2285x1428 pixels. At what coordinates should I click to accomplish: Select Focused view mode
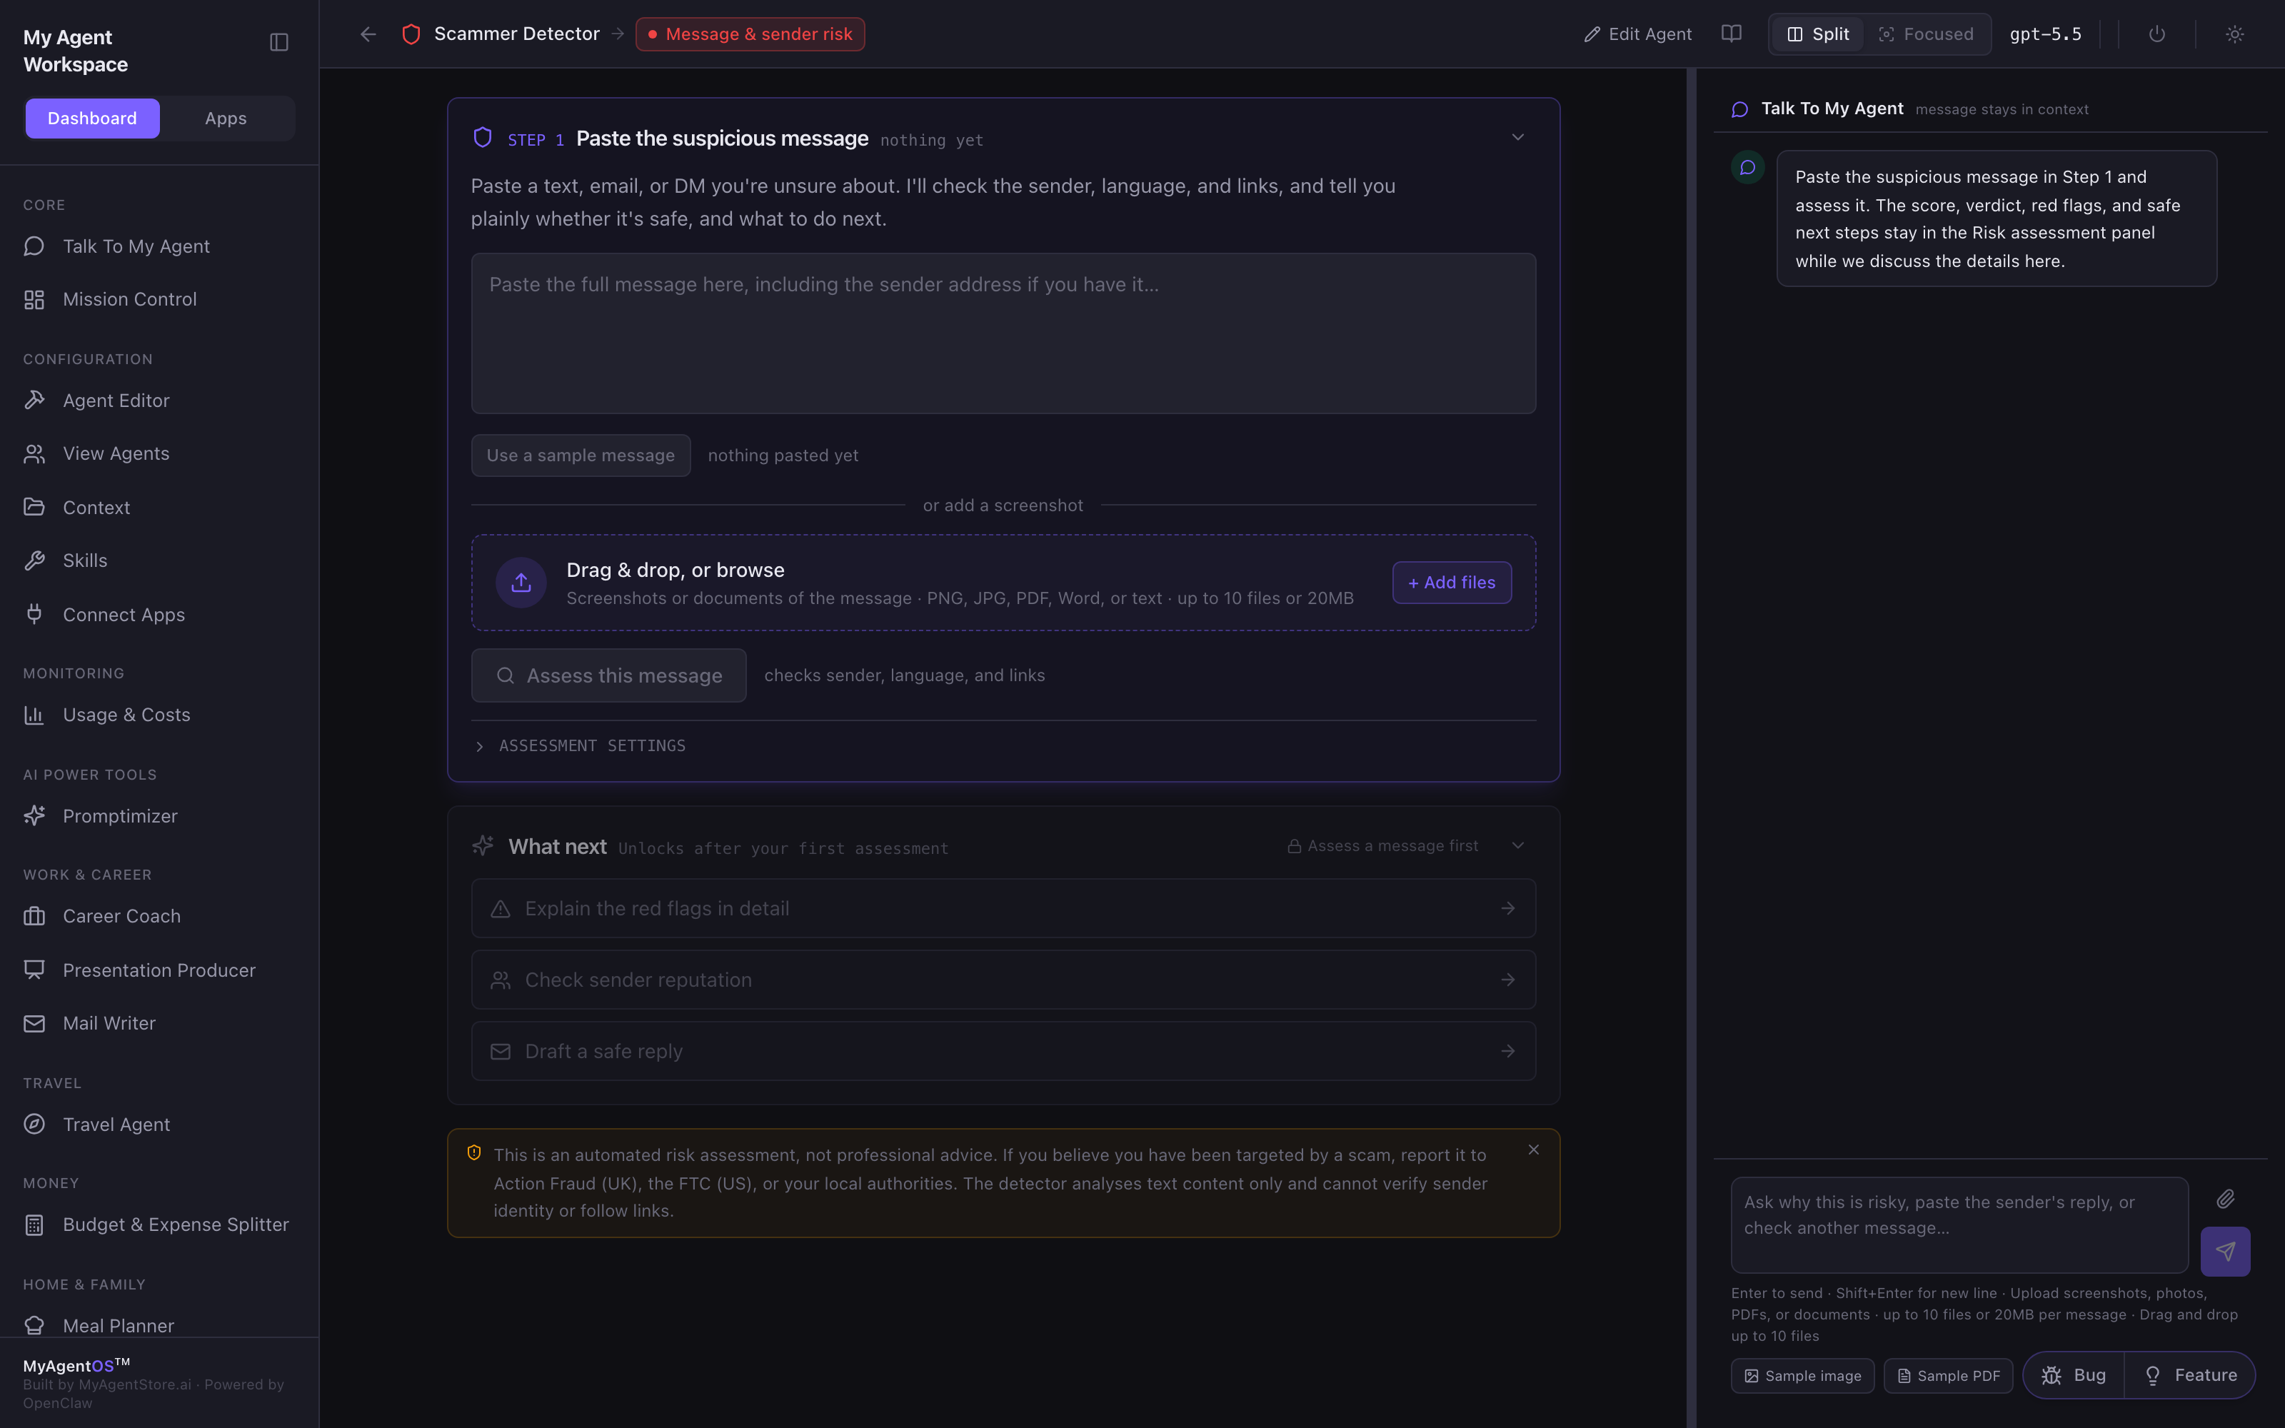[1927, 34]
